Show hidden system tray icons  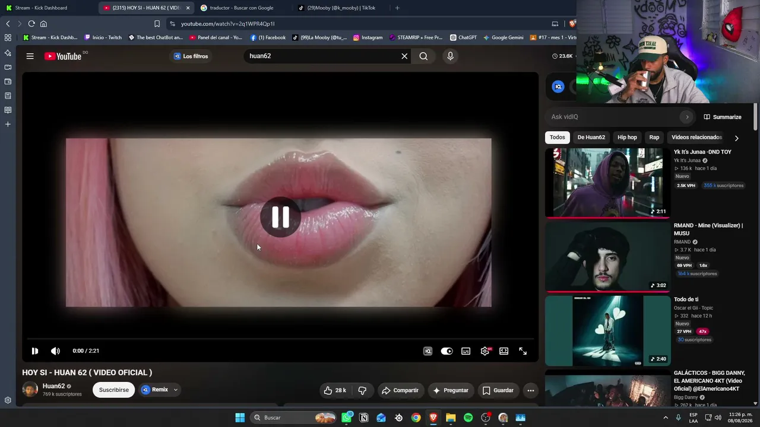pyautogui.click(x=666, y=418)
